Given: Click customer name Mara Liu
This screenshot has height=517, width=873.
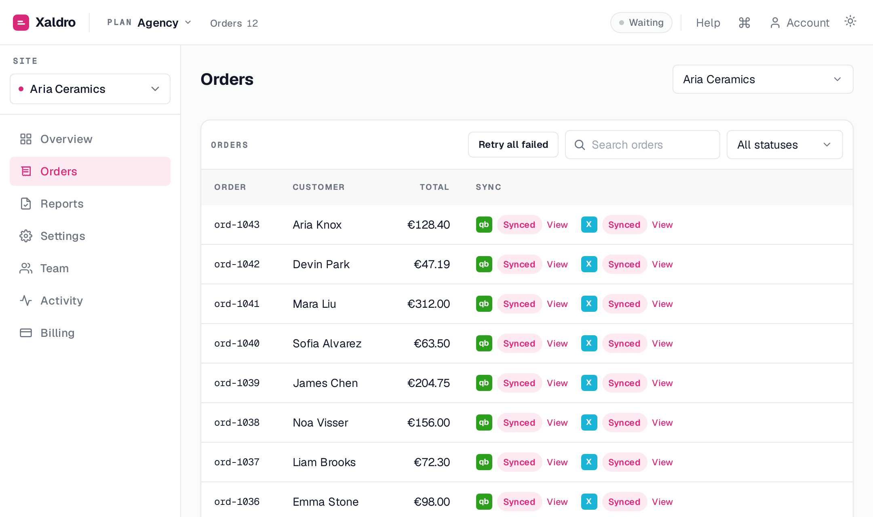Looking at the screenshot, I should (314, 304).
